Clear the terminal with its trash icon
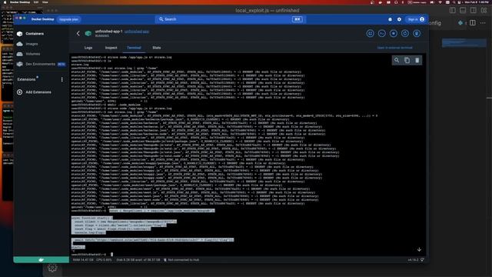Viewport: 492px width, 277px height. point(417,60)
